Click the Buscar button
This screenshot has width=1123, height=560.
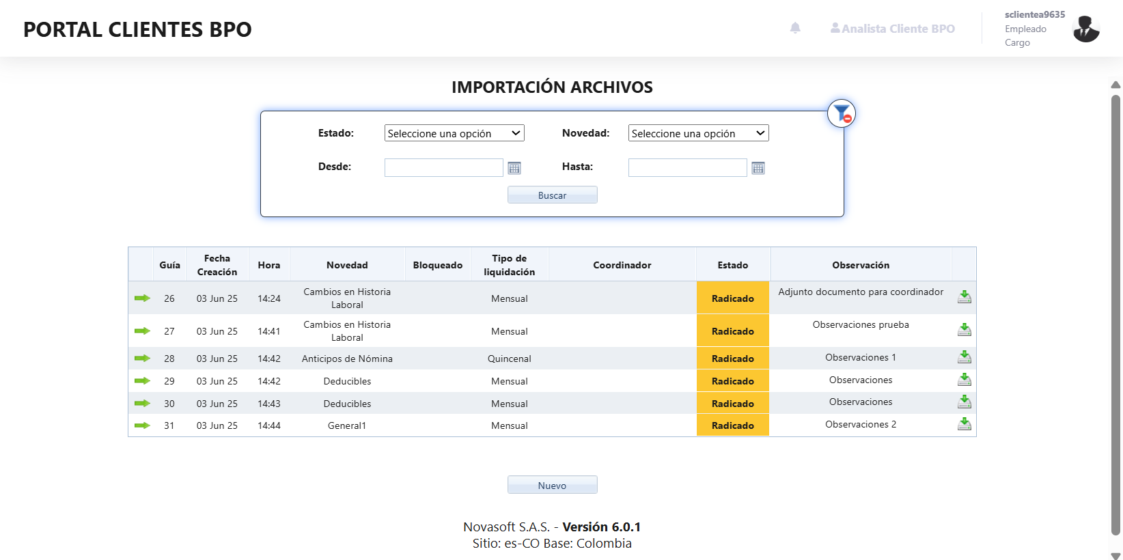point(552,195)
